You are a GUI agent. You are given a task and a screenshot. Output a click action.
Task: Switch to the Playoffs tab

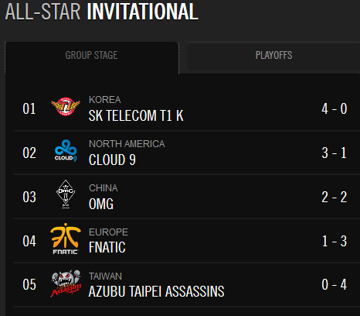tap(273, 56)
